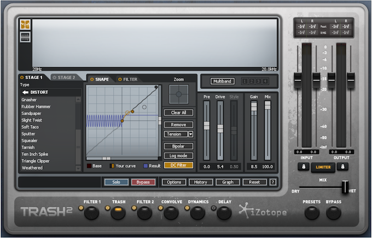372x238 pixels.
Task: Pick the Soft Taco distortion
Action: coord(30,127)
